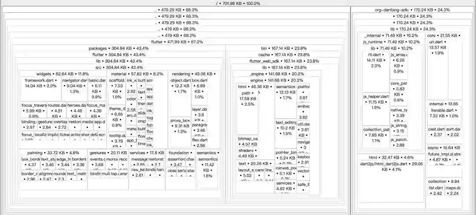The image size is (476, 215).
Task: Open the flutter_web_sdk 167.14 KB node
Action: [284, 61]
